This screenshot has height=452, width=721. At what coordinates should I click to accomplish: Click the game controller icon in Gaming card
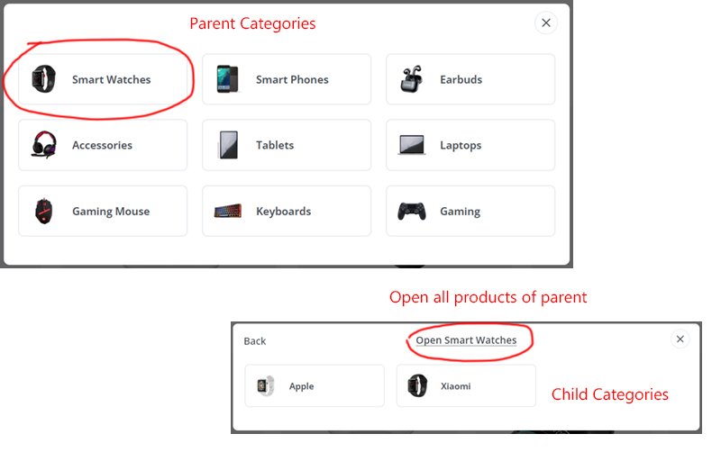[x=412, y=211]
